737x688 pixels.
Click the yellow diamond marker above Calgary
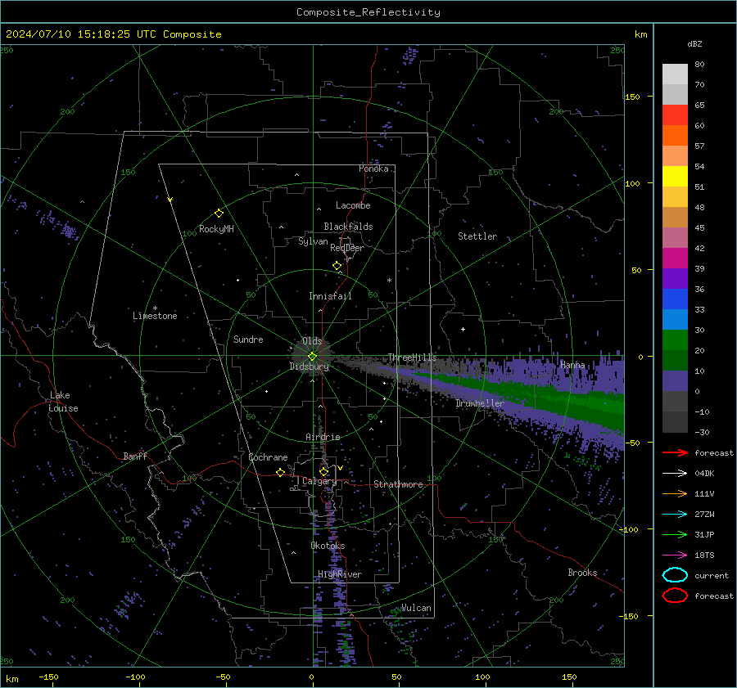323,471
